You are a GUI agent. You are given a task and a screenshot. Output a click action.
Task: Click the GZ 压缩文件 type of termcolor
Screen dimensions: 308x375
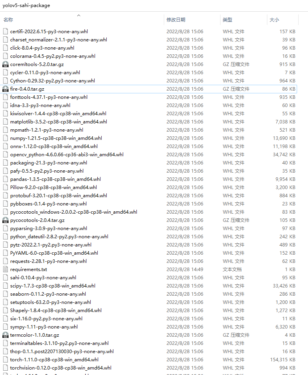[236, 335]
